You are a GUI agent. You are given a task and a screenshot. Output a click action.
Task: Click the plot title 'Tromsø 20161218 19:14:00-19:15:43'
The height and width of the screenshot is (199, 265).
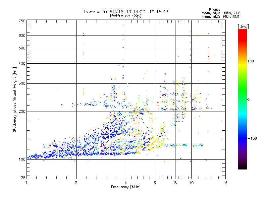(x=126, y=12)
